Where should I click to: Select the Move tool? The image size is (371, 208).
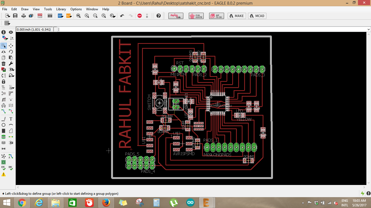point(11,46)
